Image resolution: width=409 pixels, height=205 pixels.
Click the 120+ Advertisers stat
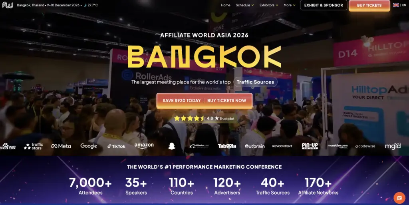pyautogui.click(x=227, y=186)
